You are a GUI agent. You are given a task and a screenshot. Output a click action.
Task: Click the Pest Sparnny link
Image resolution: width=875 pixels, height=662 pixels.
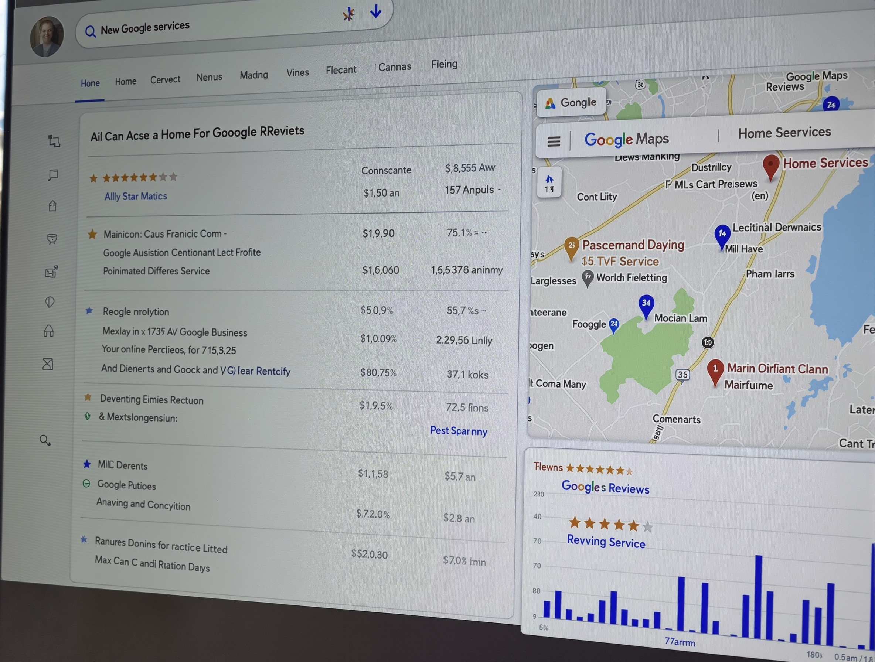coord(459,431)
